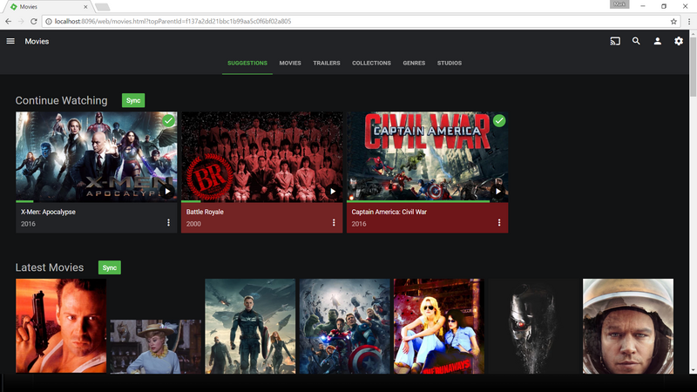Switch to the Genres tab
The height and width of the screenshot is (392, 697).
(414, 63)
